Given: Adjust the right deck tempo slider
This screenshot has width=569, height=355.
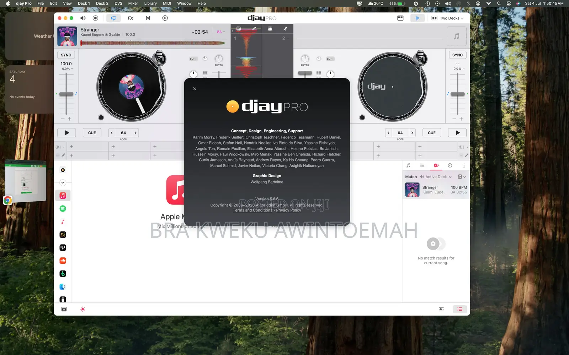Looking at the screenshot, I should [x=458, y=94].
